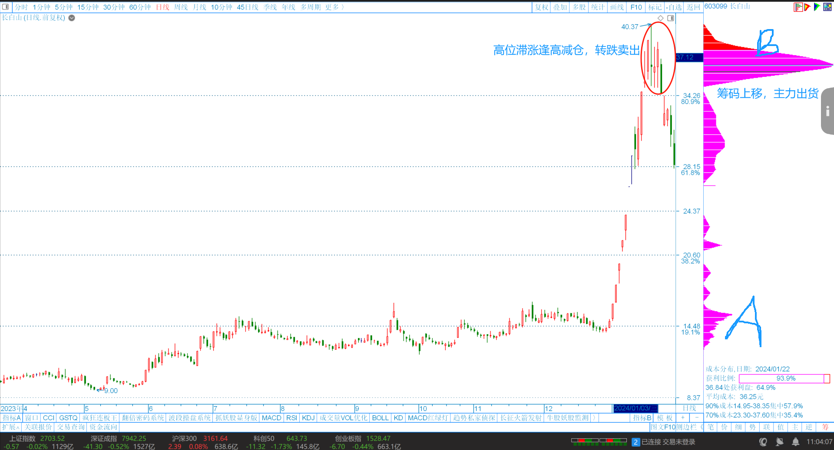The image size is (834, 450).
Task: Toggle the 逆 panel
Action: (x=809, y=427)
